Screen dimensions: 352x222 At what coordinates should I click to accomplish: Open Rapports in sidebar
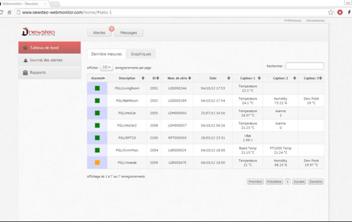click(x=50, y=72)
